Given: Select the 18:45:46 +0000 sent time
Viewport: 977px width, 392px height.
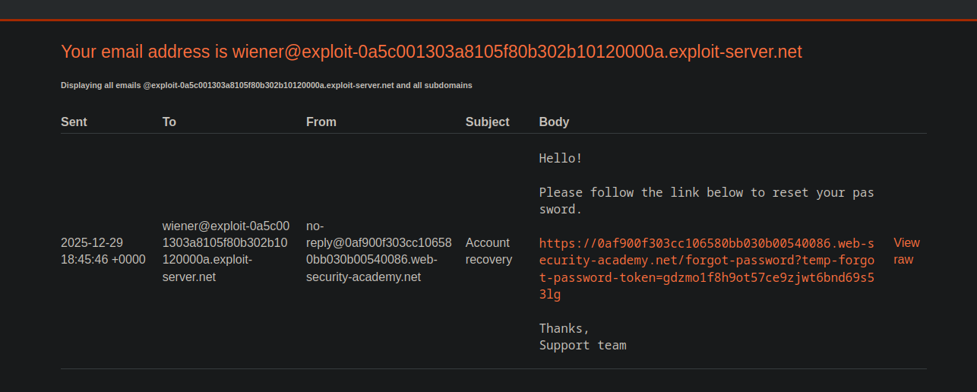Looking at the screenshot, I should [103, 259].
